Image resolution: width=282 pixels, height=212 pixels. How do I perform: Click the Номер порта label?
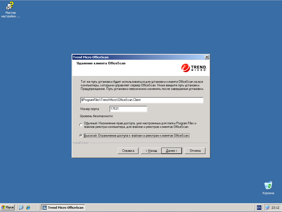pyautogui.click(x=90, y=109)
